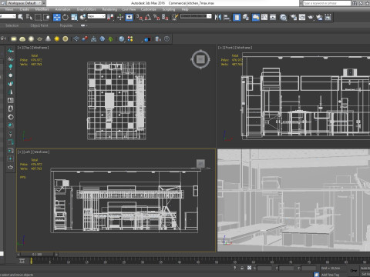370x277 pixels.
Task: Switch to the Object Paint ribbon tab
Action: point(39,25)
